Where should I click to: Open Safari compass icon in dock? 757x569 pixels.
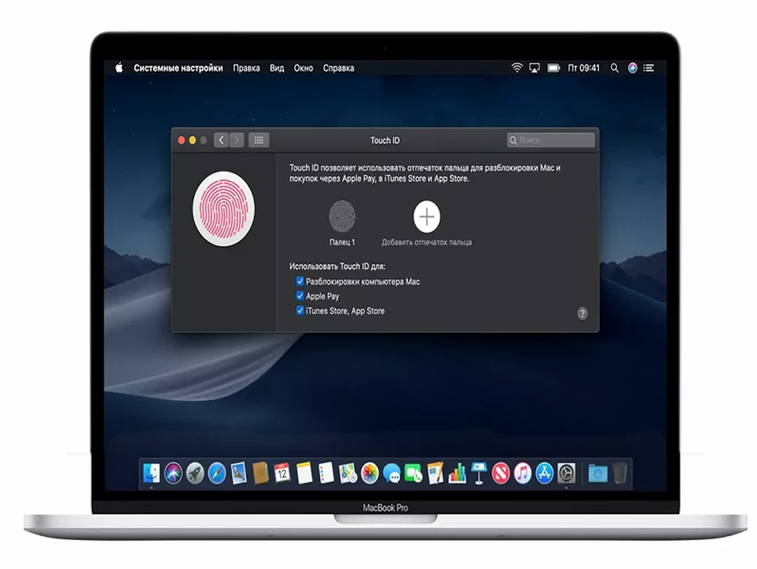coord(217,473)
